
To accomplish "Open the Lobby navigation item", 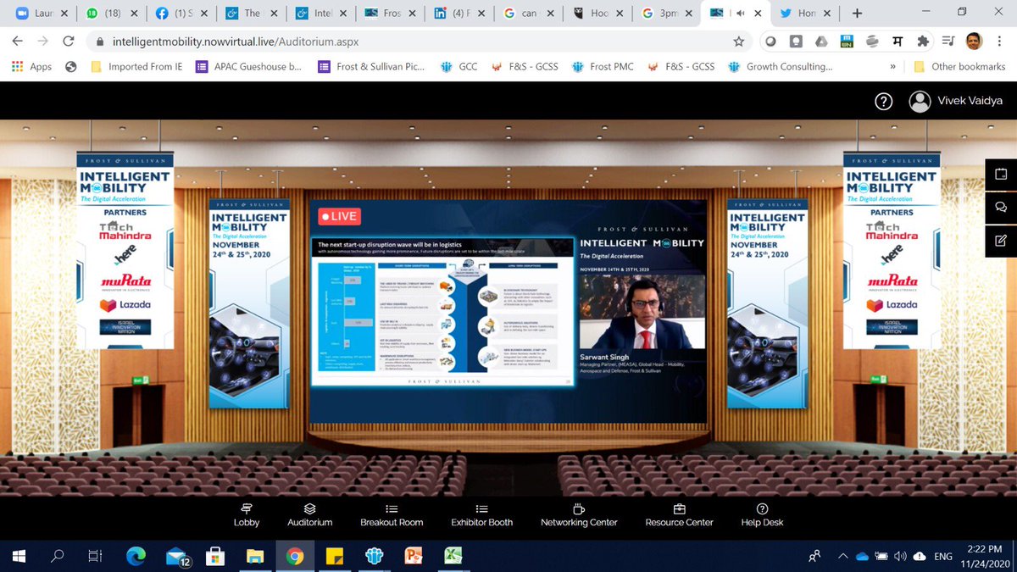I will tap(247, 515).
